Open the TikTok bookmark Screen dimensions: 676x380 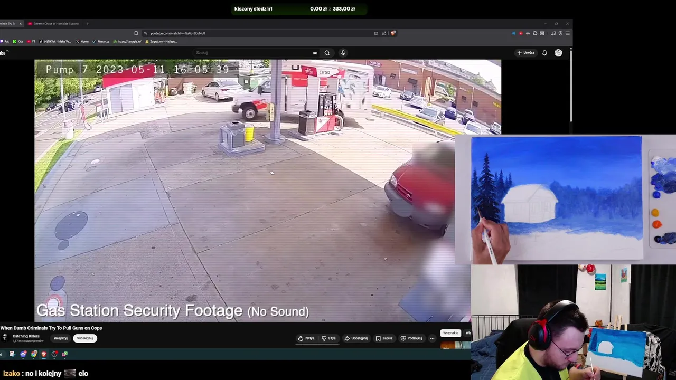tap(55, 41)
